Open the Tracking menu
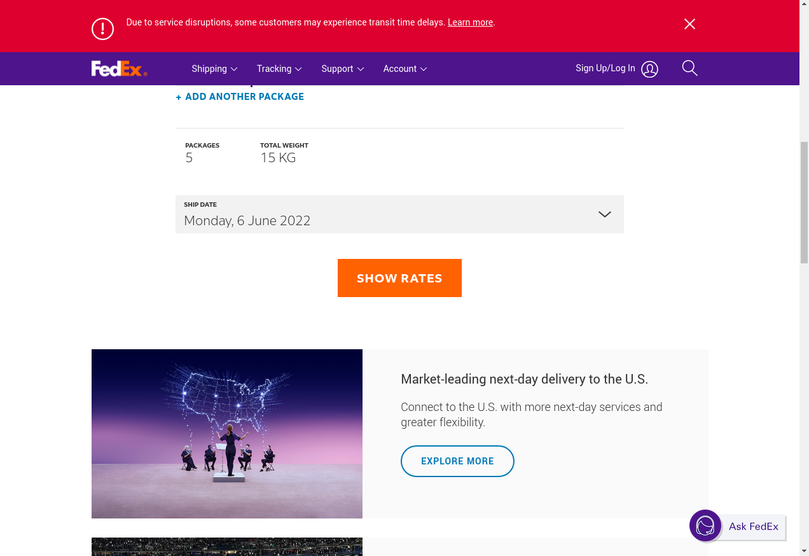 [x=279, y=69]
